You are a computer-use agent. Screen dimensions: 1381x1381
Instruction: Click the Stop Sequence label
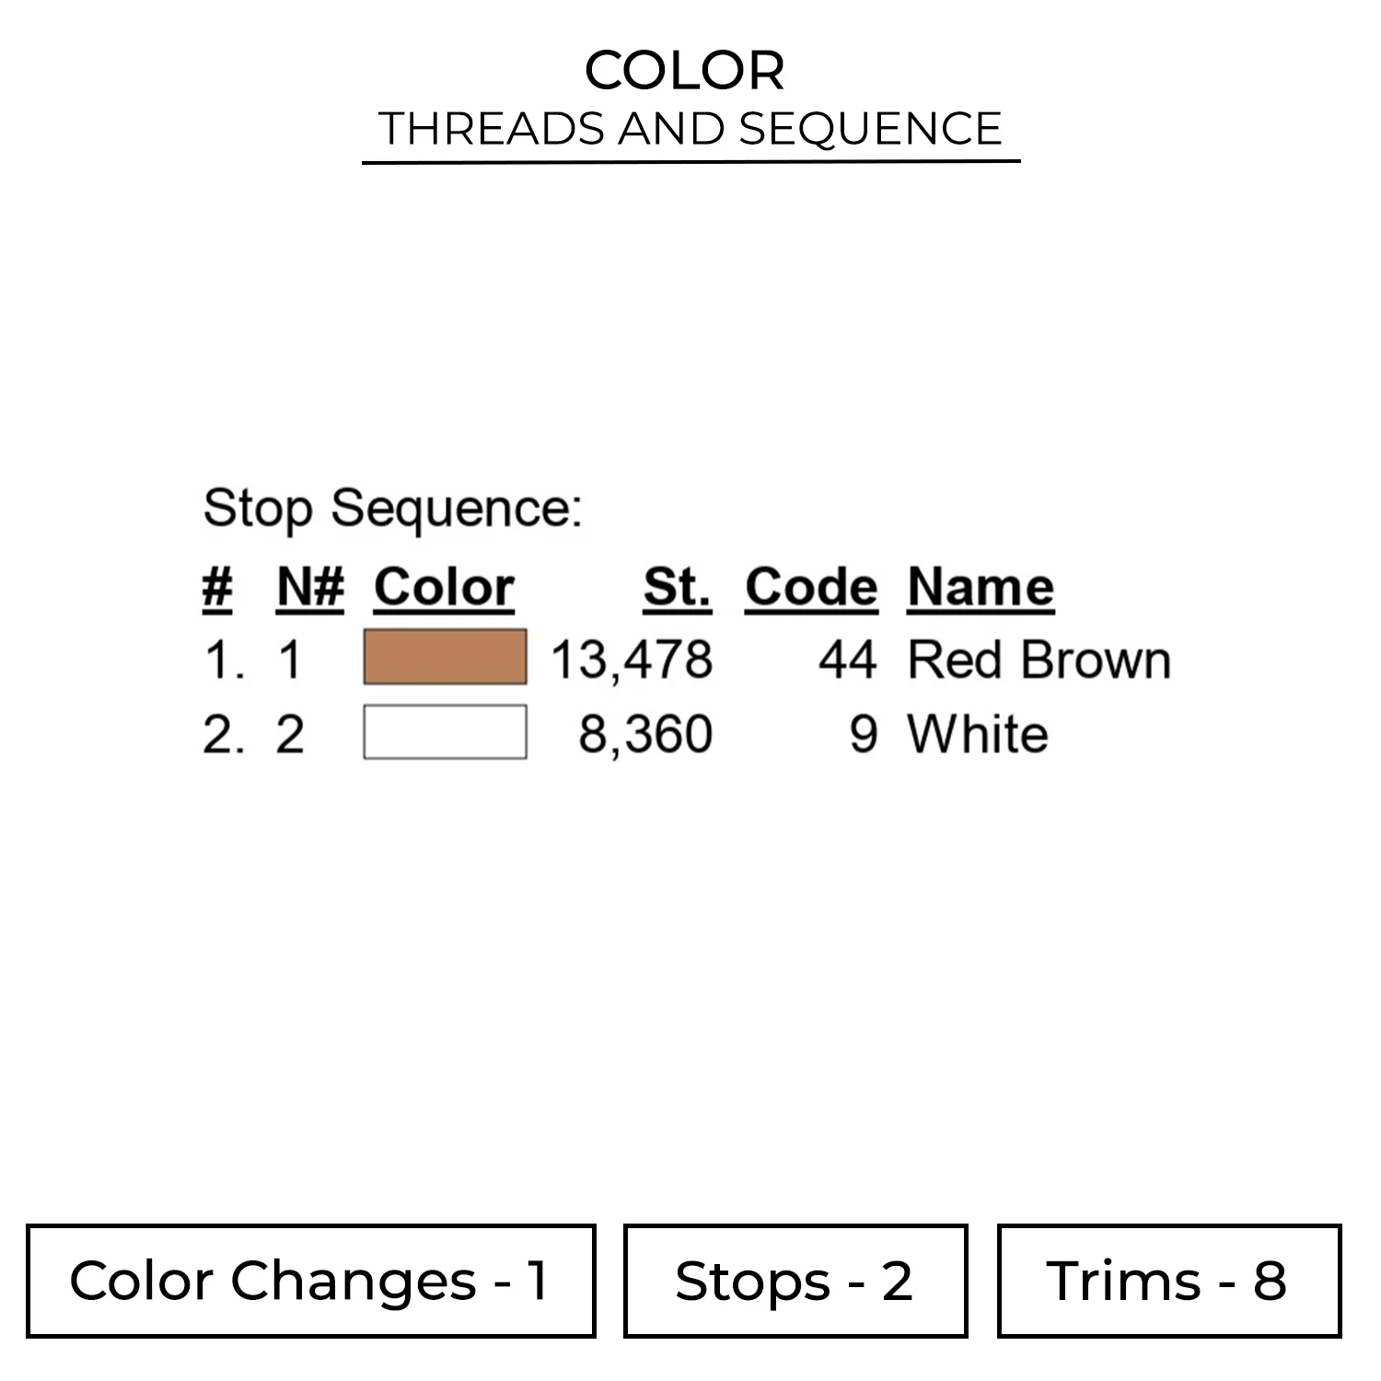pos(392,508)
